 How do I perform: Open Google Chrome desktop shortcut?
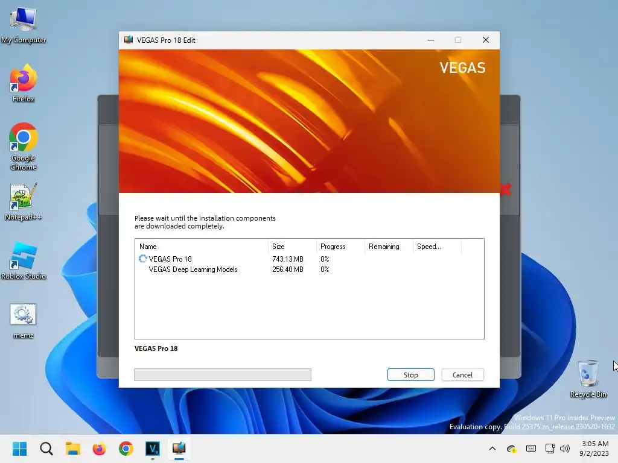(24, 146)
